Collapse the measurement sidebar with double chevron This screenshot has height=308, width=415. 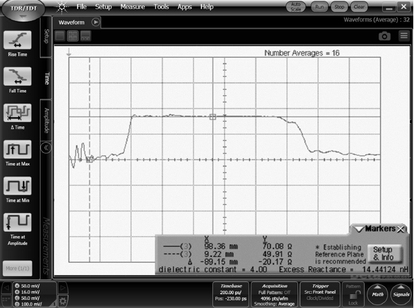46,148
